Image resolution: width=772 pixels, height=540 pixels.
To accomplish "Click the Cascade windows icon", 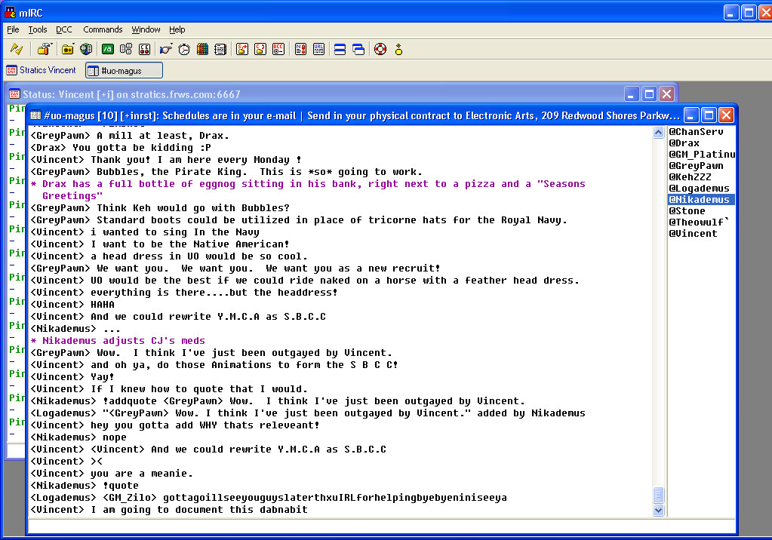I will pos(358,49).
